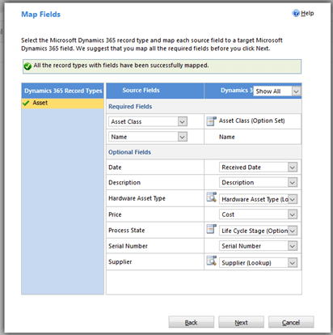Click the Serial Number source label
Image resolution: width=333 pixels, height=335 pixels.
pyautogui.click(x=128, y=246)
